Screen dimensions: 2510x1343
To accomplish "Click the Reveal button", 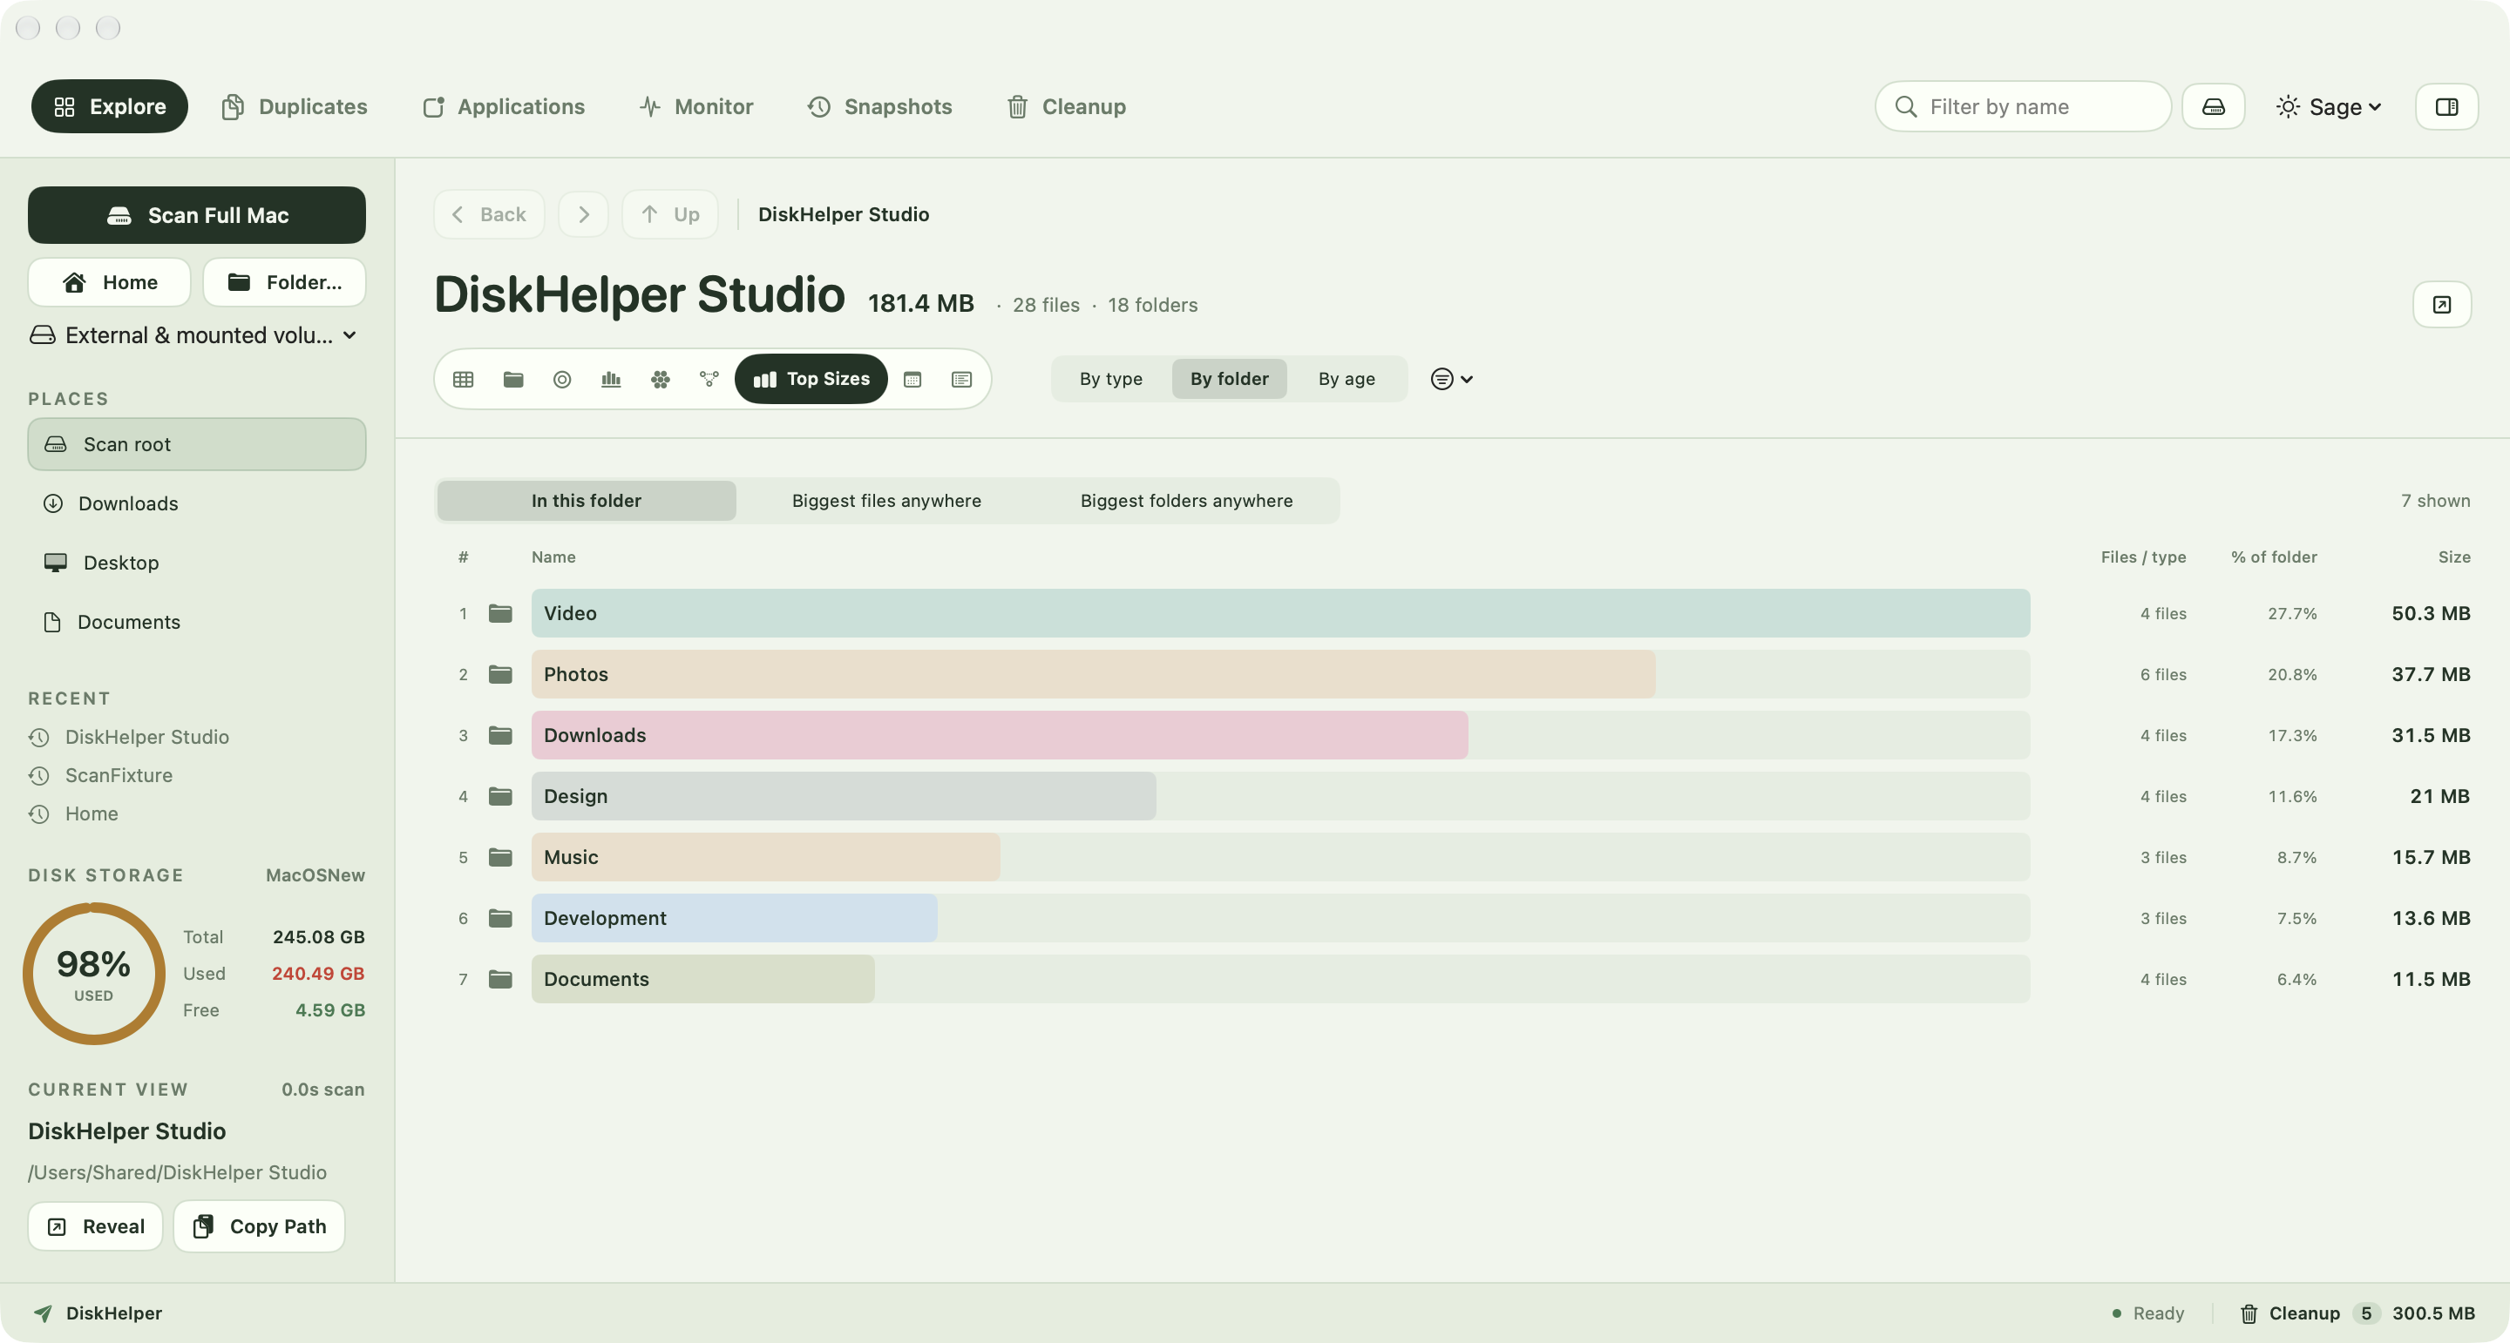I will click(96, 1226).
